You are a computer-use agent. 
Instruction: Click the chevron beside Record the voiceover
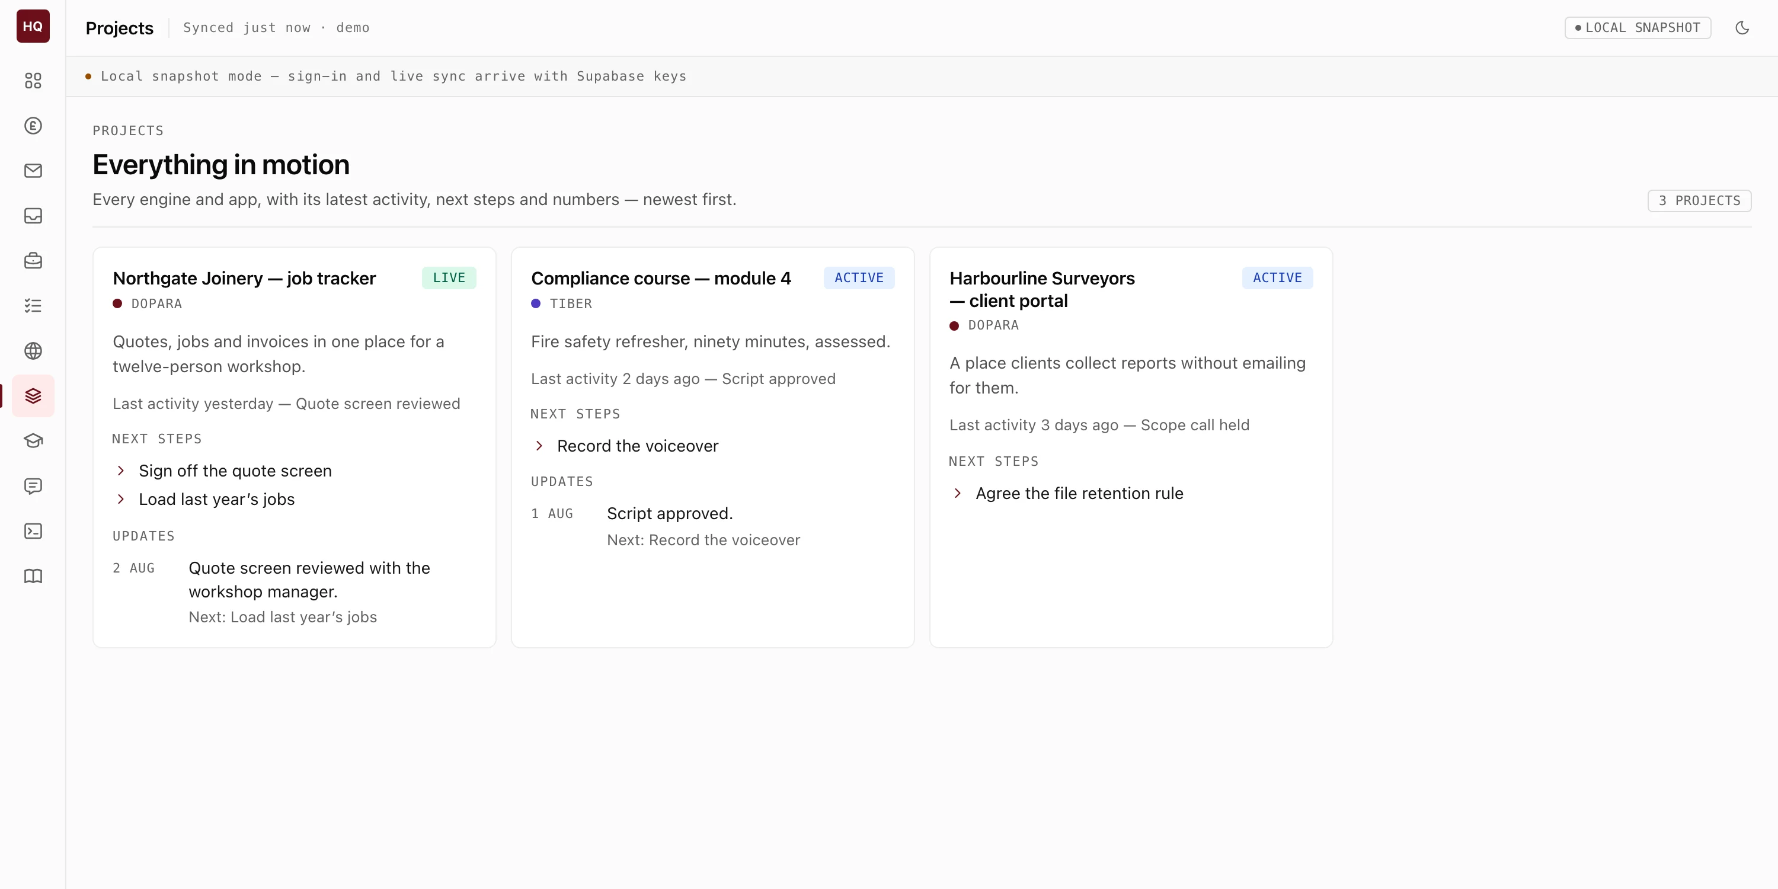(539, 446)
